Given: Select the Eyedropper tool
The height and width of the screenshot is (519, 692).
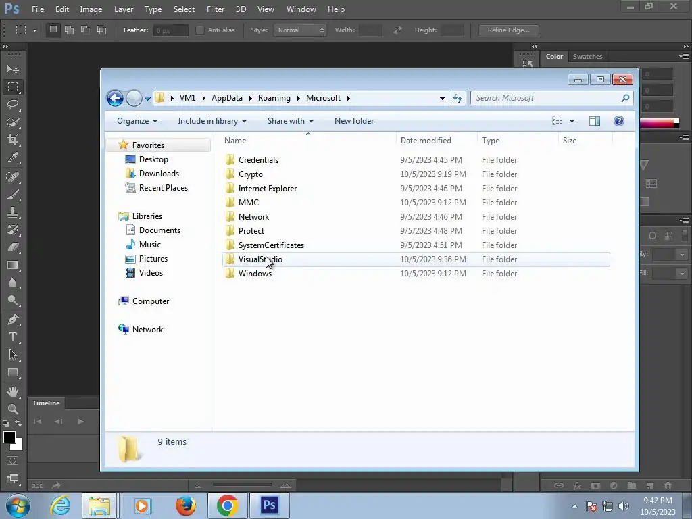Looking at the screenshot, I should 13,157.
